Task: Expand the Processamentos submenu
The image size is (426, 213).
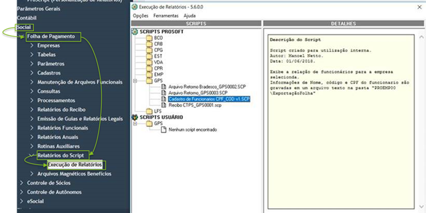Action: 32,100
